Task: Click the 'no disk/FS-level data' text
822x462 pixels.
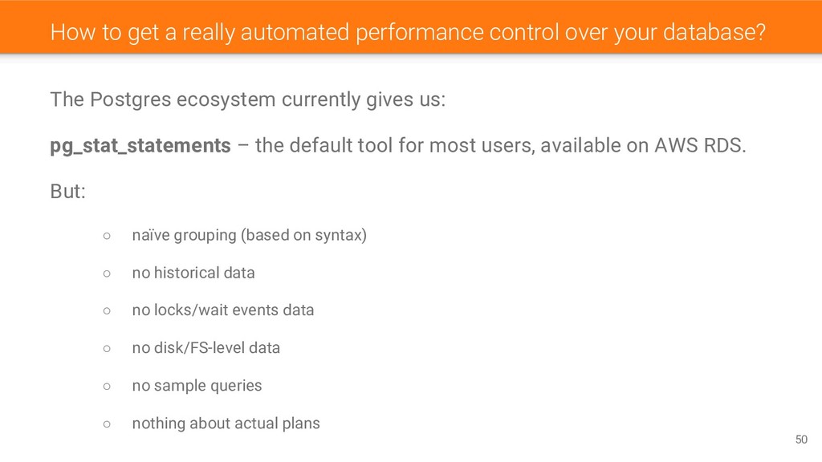Action: pyautogui.click(x=206, y=348)
